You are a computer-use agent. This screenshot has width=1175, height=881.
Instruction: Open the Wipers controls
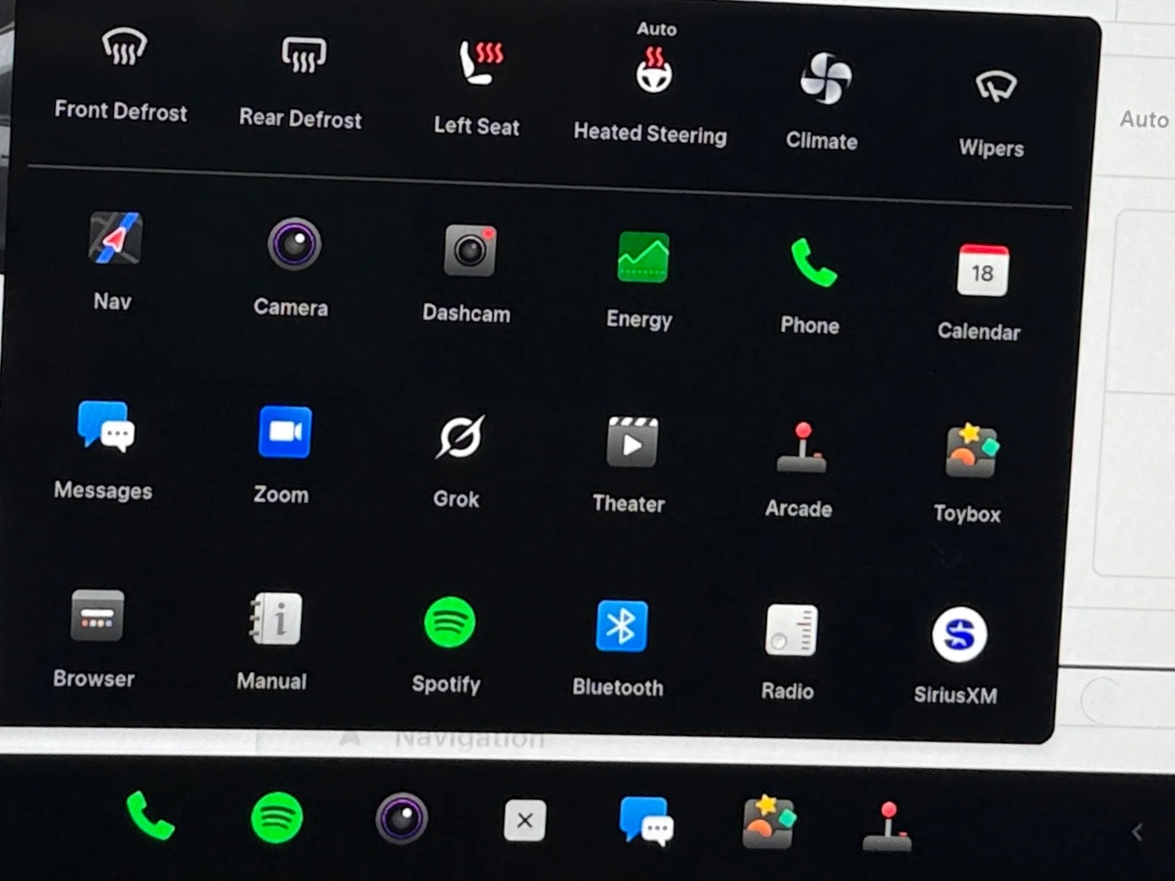click(994, 87)
